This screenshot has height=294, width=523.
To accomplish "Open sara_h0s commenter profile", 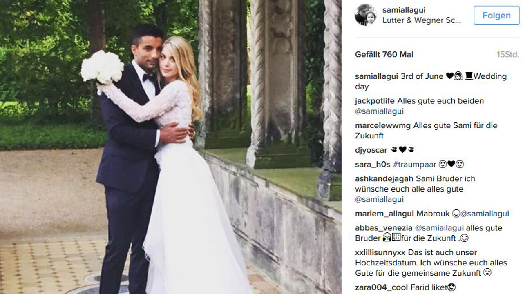I will coord(373,165).
